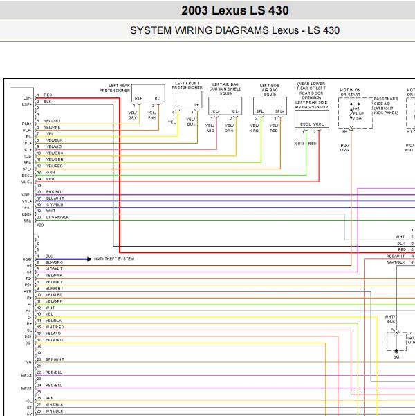Select the "PNK/BLU" wire label at pin 16
The width and height of the screenshot is (415, 416).
pos(54,192)
